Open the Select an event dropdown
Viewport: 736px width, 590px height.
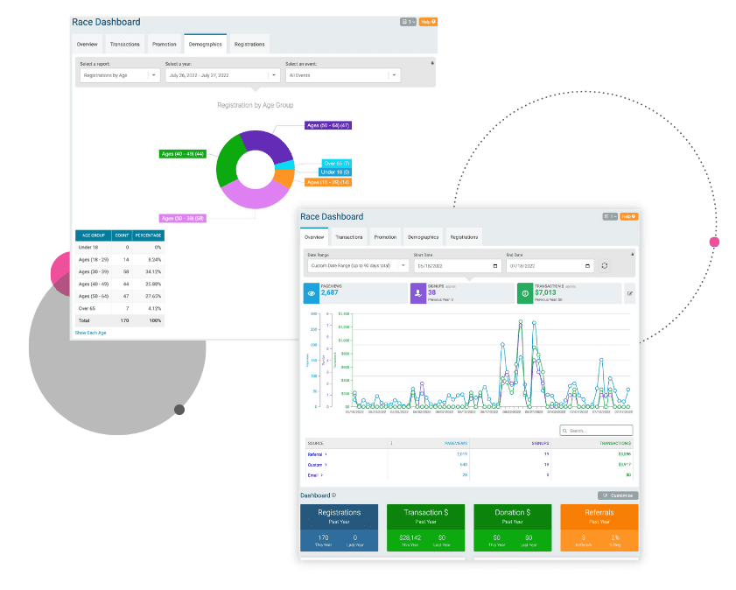click(343, 75)
